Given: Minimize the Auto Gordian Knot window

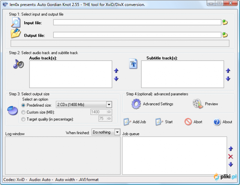Looking at the screenshot, I should (211, 3).
